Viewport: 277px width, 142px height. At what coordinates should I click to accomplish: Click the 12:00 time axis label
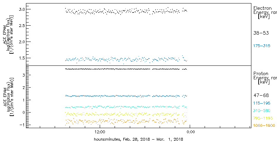coord(100,132)
